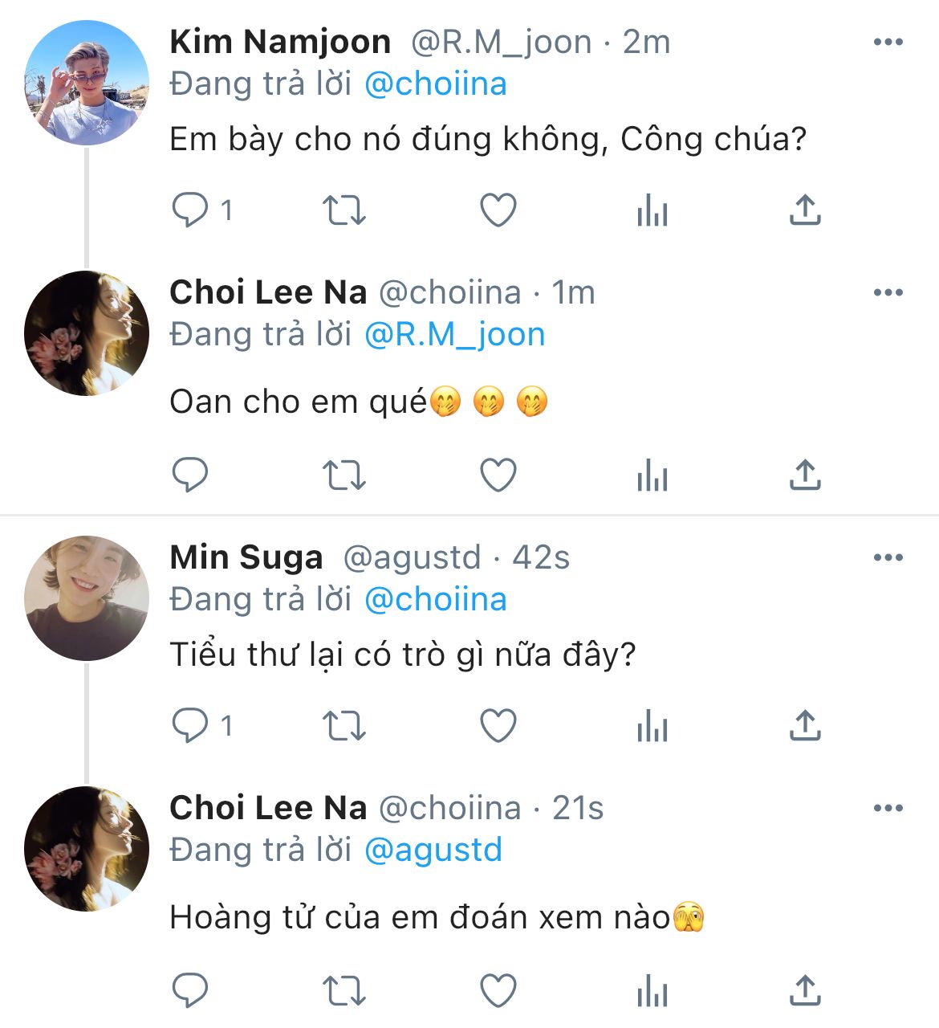
Task: Reply to Kim Namjoon's tweet
Action: [190, 210]
